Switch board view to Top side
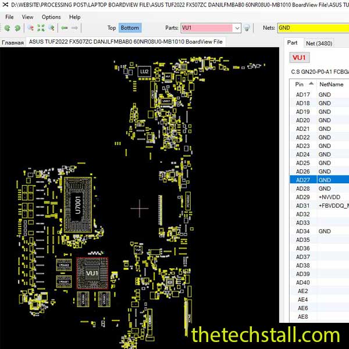This screenshot has width=349, height=349. coord(112,28)
